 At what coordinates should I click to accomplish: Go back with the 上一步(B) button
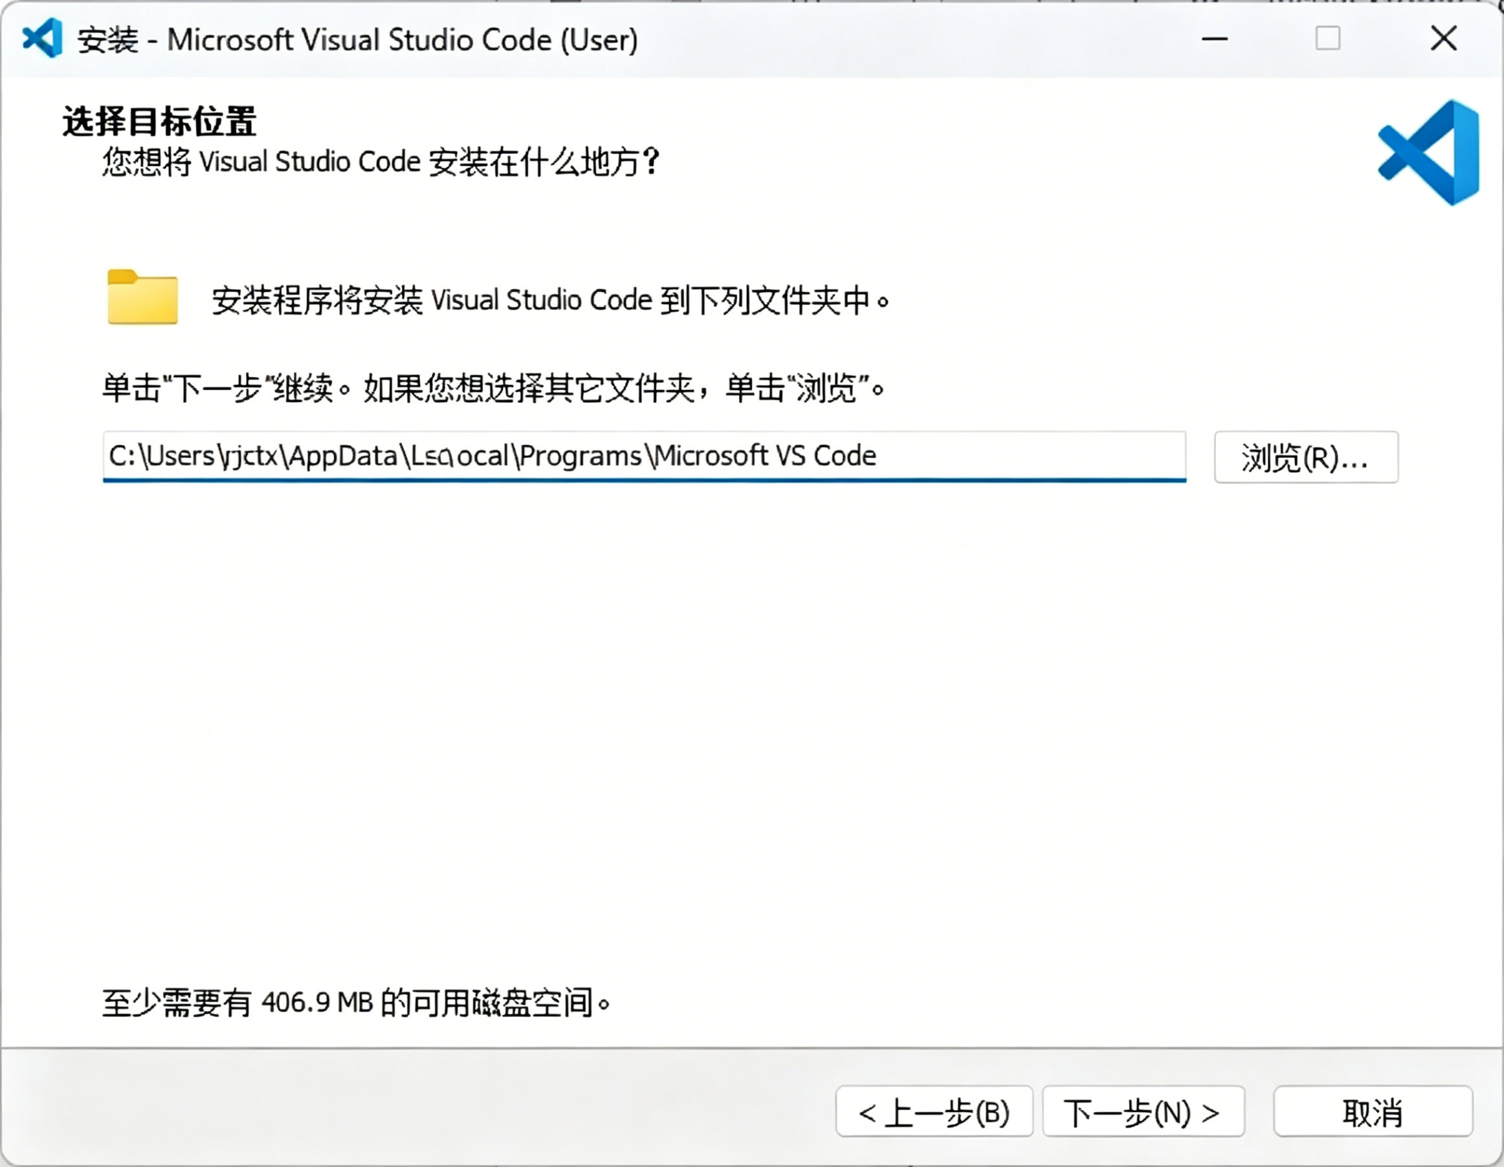pyautogui.click(x=934, y=1113)
